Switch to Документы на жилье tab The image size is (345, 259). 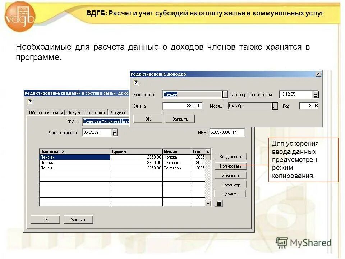(87, 113)
